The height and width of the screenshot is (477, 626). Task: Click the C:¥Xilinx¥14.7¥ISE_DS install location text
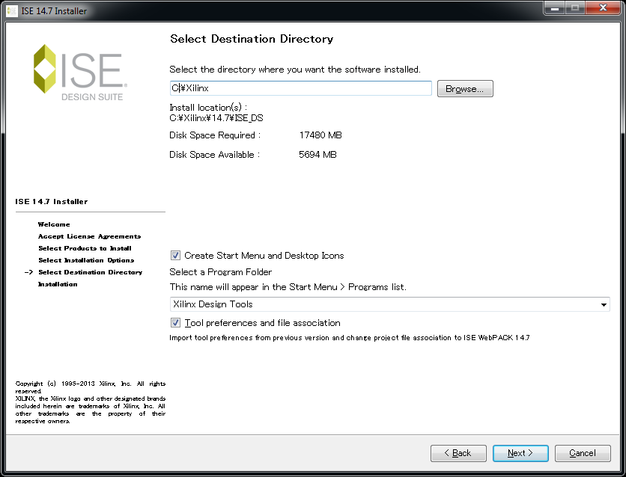pyautogui.click(x=216, y=118)
